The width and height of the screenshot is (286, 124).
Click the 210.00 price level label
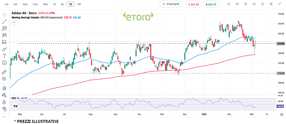point(281,73)
